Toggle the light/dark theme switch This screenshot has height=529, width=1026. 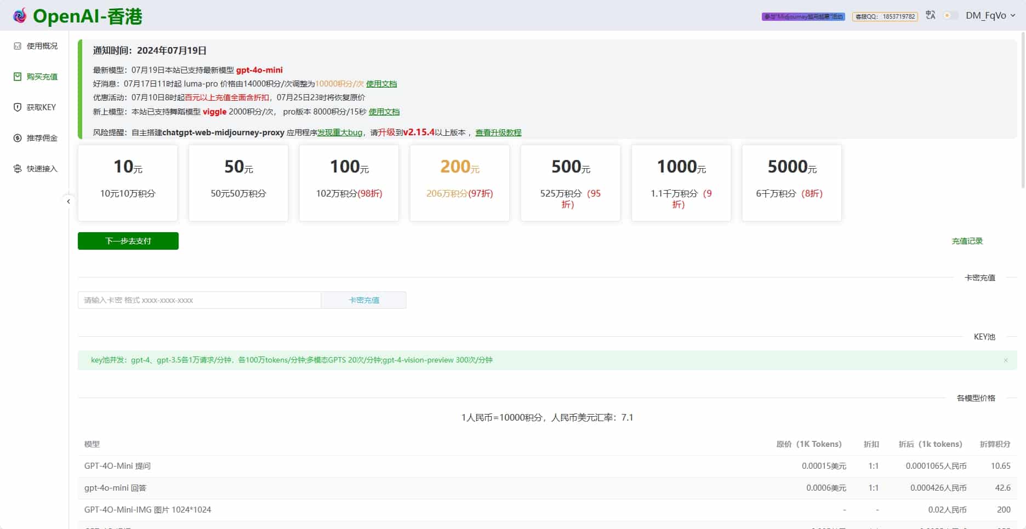click(950, 15)
